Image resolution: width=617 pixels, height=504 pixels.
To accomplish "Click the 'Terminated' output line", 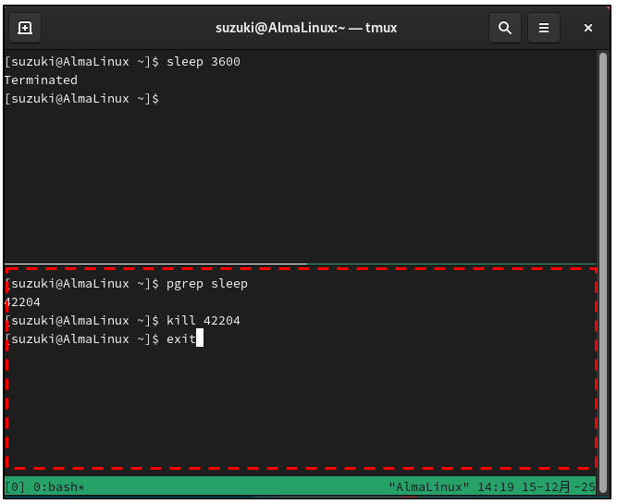I will 41,80.
